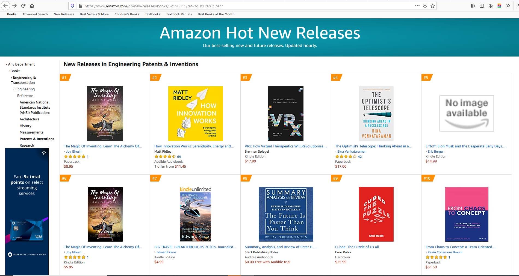Open the Best Sellers & More tab

pos(94,14)
